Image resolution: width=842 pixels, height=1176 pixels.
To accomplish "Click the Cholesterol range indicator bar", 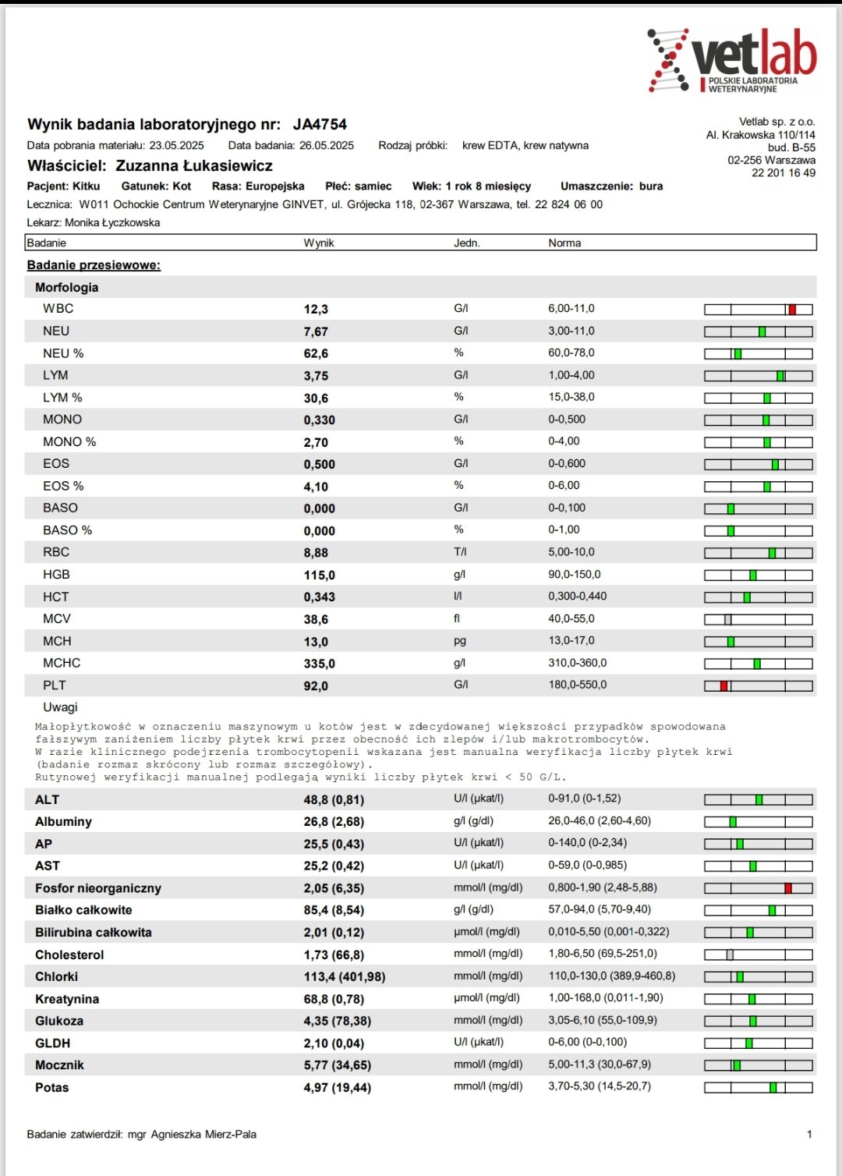I will tap(759, 955).
